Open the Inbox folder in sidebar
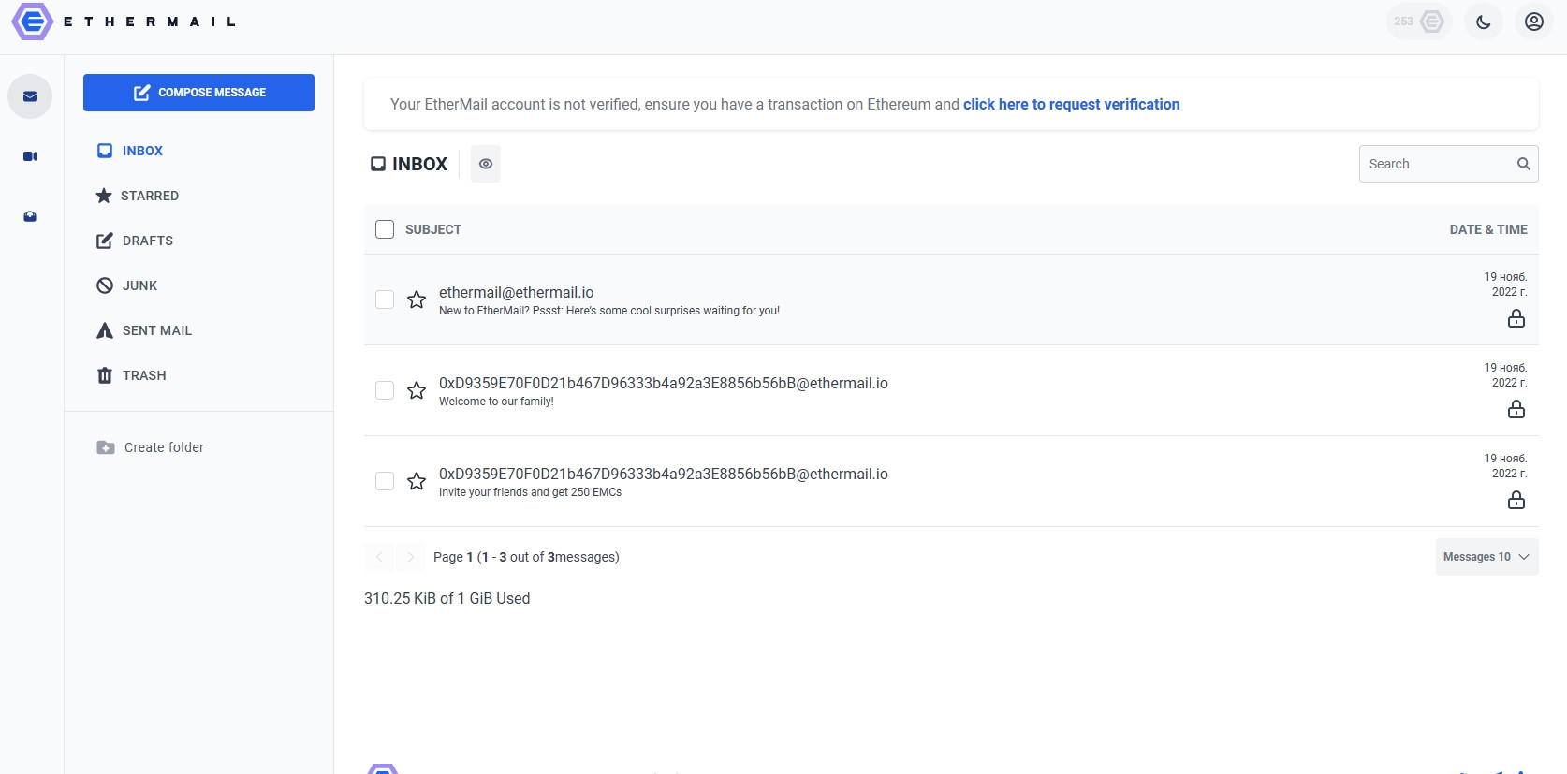 pos(130,151)
